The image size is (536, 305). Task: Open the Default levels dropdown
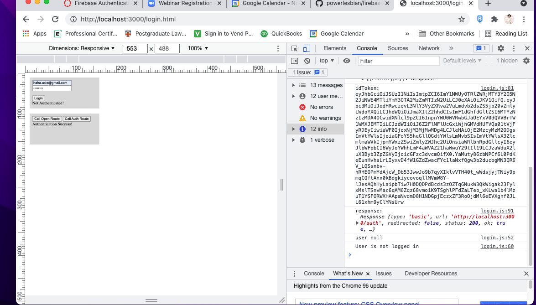(462, 60)
